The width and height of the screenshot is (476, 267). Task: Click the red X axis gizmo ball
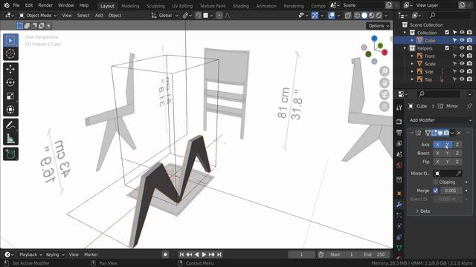(x=385, y=53)
